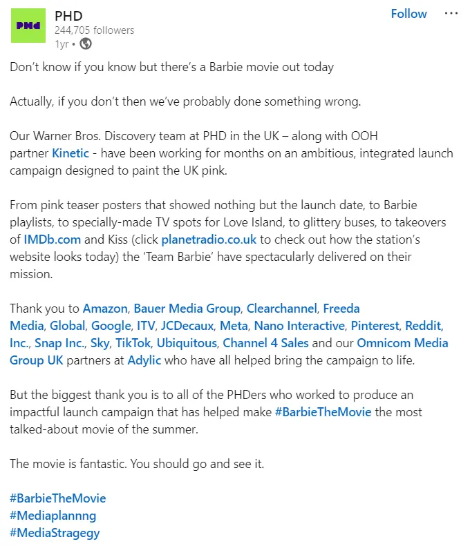Click the Amazon mention
The height and width of the screenshot is (546, 470).
(x=104, y=308)
